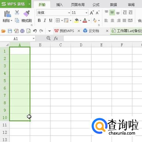Click the increase font size icon
Image resolution: width=142 pixels, height=142 pixels.
point(92,12)
